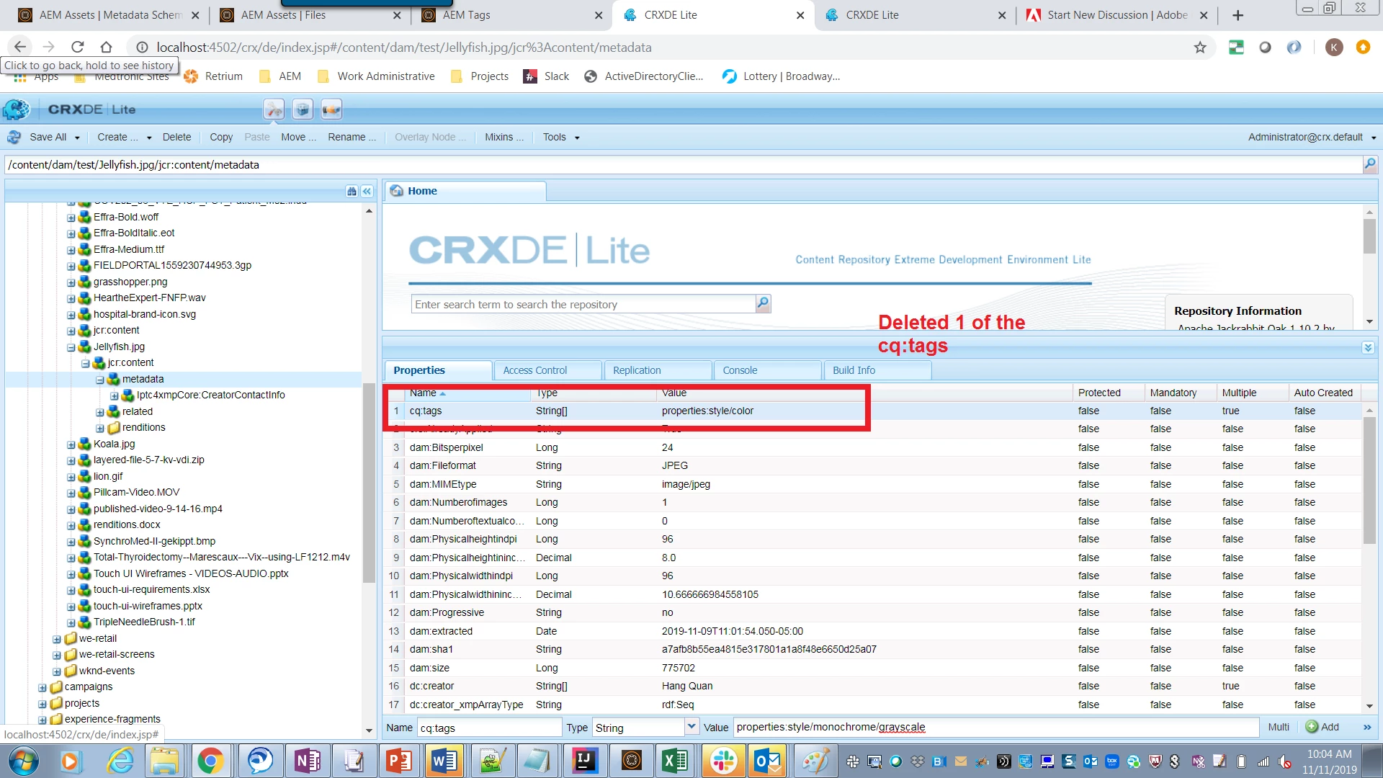Click the green Add property button
Image resolution: width=1383 pixels, height=778 pixels.
(x=1322, y=728)
